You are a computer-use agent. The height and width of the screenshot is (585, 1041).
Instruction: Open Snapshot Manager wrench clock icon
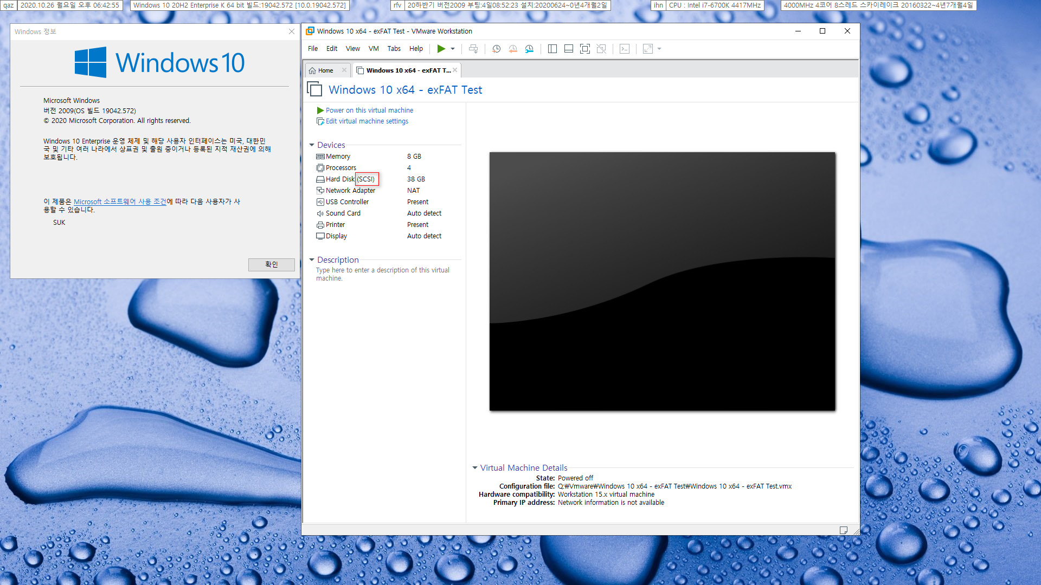click(530, 49)
